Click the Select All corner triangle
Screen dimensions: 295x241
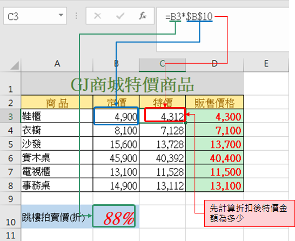click(14, 65)
